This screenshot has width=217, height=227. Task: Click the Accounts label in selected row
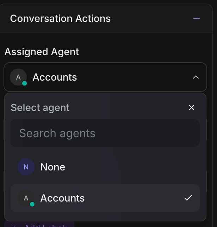(62, 198)
